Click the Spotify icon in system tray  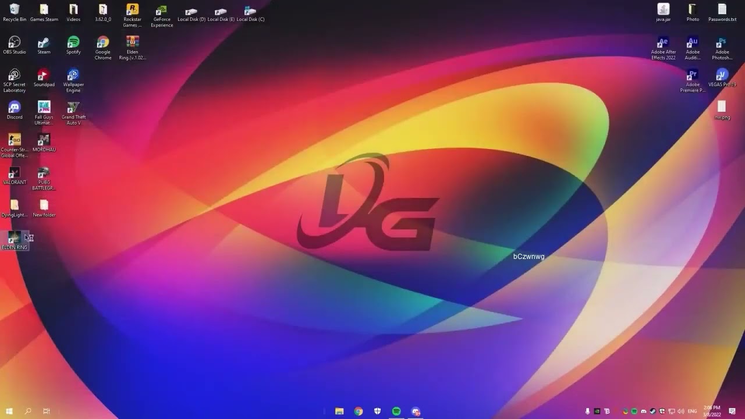pos(634,411)
